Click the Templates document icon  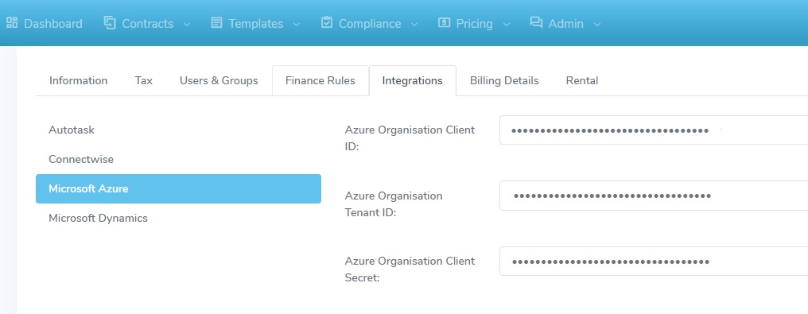tap(217, 22)
